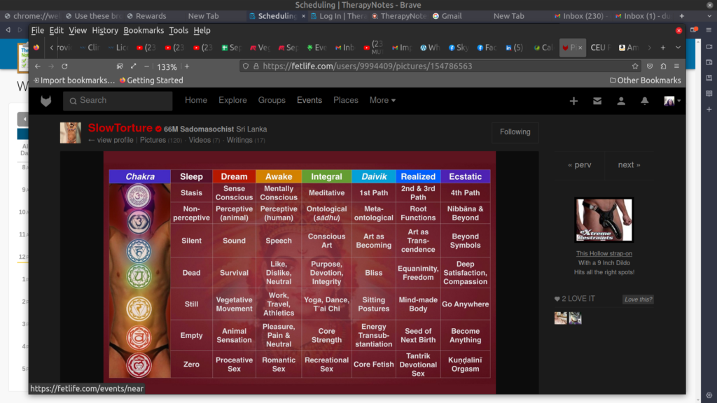717x403 pixels.
Task: Bookmark this page with star icon
Action: [635, 66]
